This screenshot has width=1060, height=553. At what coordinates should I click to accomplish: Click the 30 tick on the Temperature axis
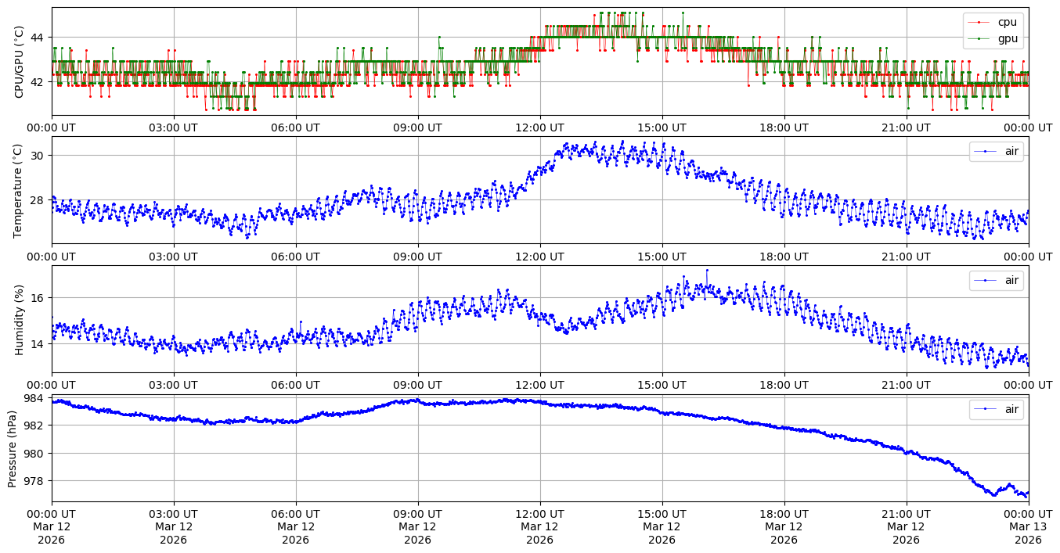(38, 156)
